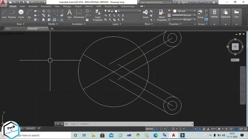This screenshot has width=248, height=139.
Task: Select the Dimension tool
Action: [x=79, y=14]
